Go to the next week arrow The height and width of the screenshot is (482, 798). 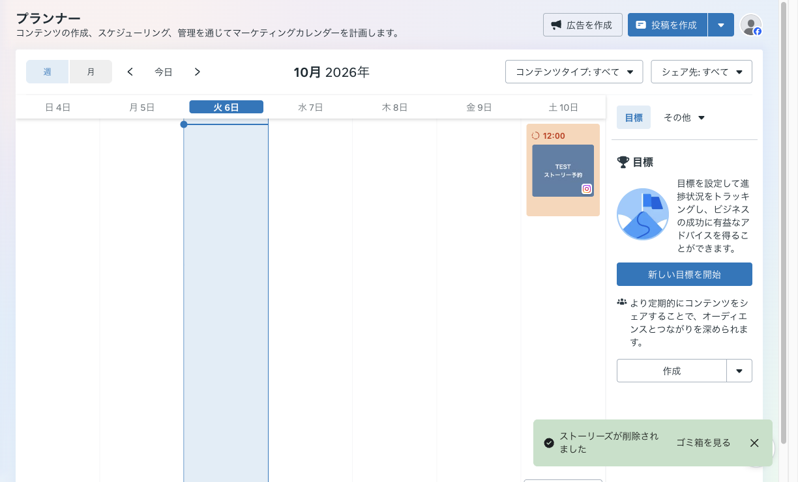198,72
